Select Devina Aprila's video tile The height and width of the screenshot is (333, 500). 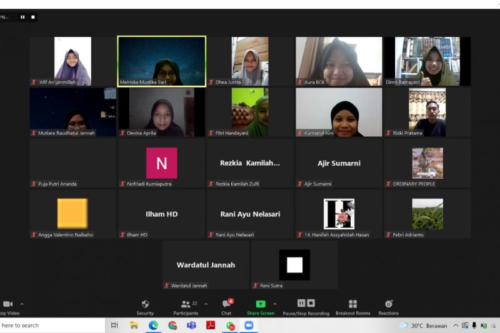162,112
